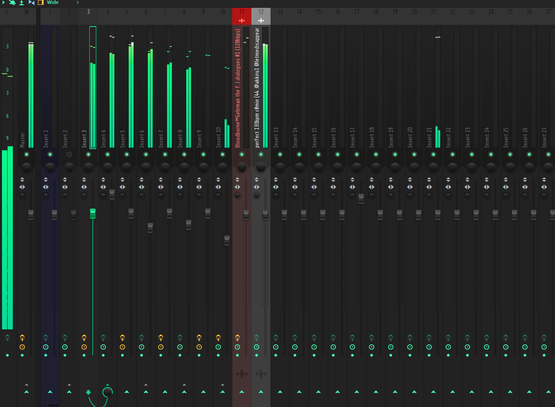555x407 pixels.
Task: Click stereo separation knob on Insert 7
Action: tap(161, 196)
